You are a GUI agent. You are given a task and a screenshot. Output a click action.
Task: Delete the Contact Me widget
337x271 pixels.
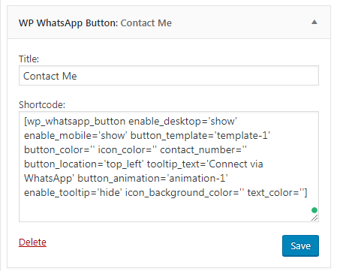point(32,242)
